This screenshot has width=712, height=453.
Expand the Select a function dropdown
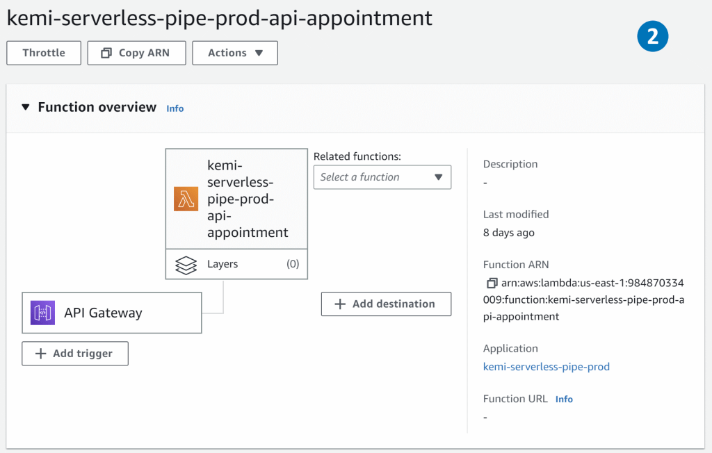(x=382, y=177)
